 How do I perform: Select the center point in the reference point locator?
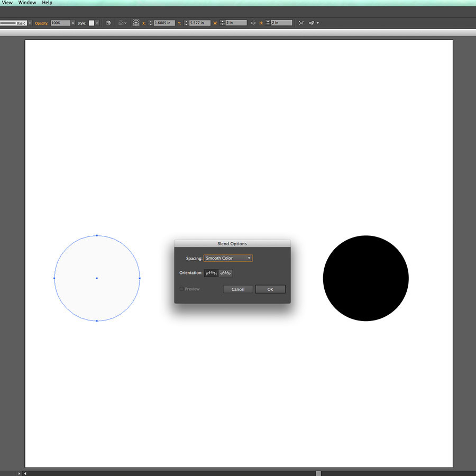coord(135,23)
